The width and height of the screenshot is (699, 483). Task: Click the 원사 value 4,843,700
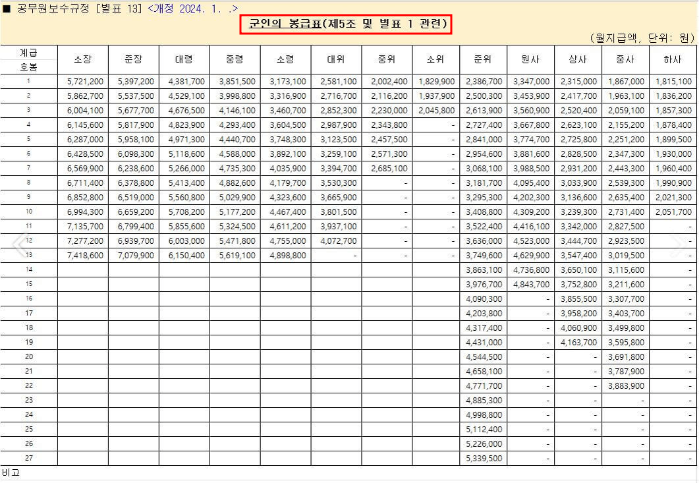532,285
